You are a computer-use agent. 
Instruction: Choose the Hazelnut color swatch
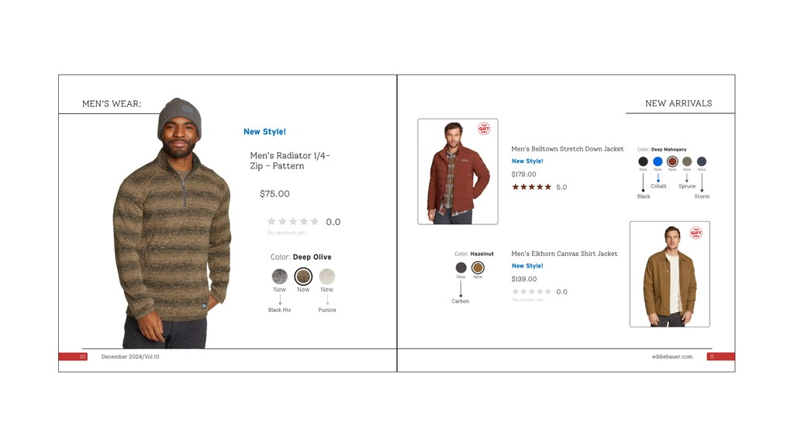coord(478,268)
